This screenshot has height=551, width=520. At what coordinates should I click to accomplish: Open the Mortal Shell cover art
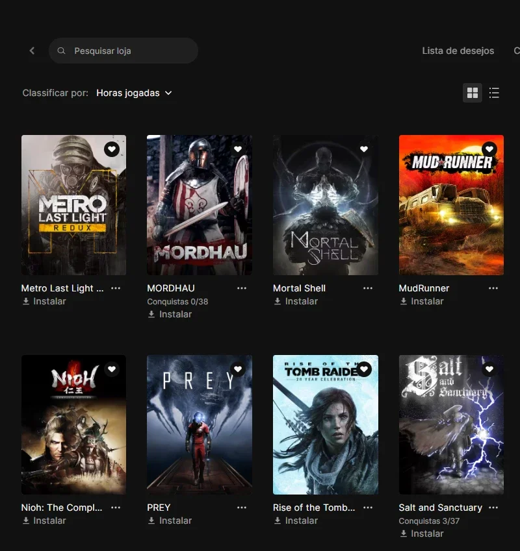point(326,205)
